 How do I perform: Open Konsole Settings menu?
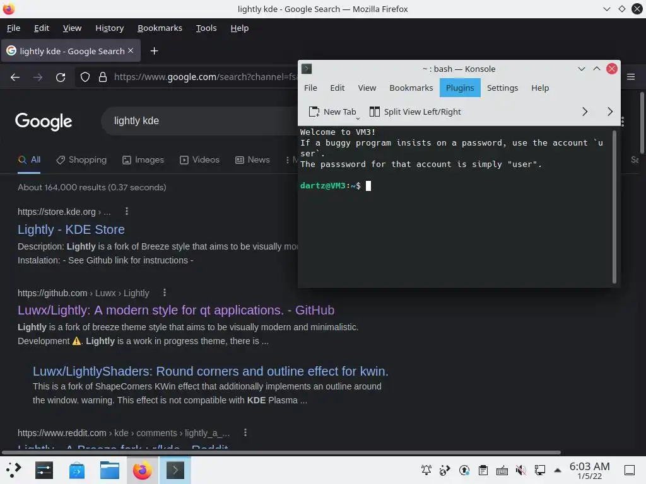502,88
